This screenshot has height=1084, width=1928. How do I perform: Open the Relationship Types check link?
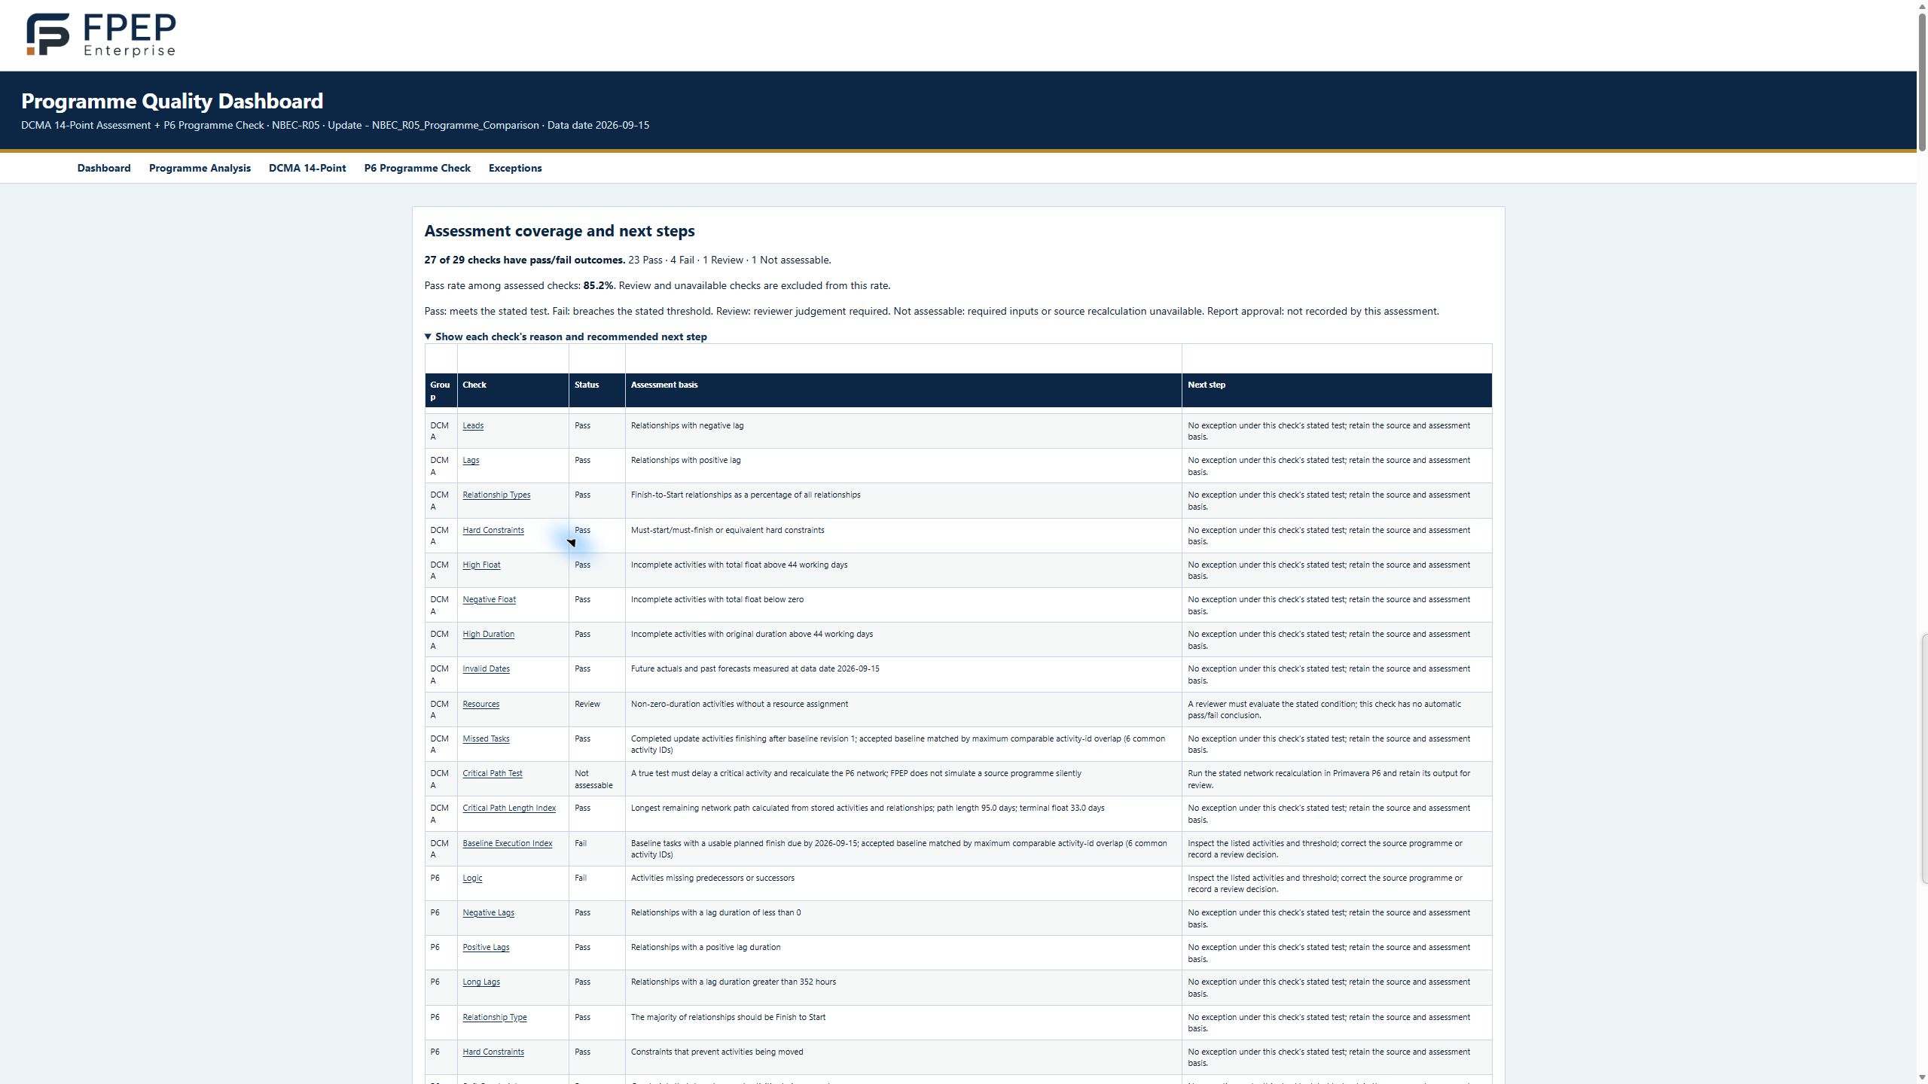(496, 495)
